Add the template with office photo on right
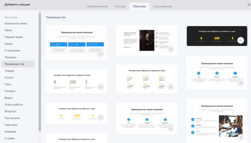 (x=241, y=137)
